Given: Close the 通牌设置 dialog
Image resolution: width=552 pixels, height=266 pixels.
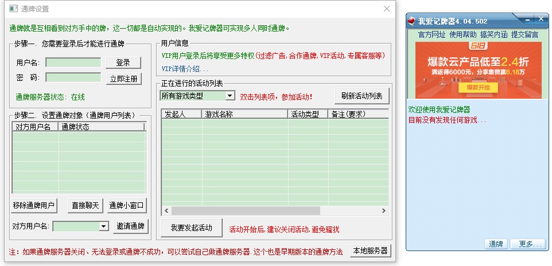Looking at the screenshot, I should point(387,9).
